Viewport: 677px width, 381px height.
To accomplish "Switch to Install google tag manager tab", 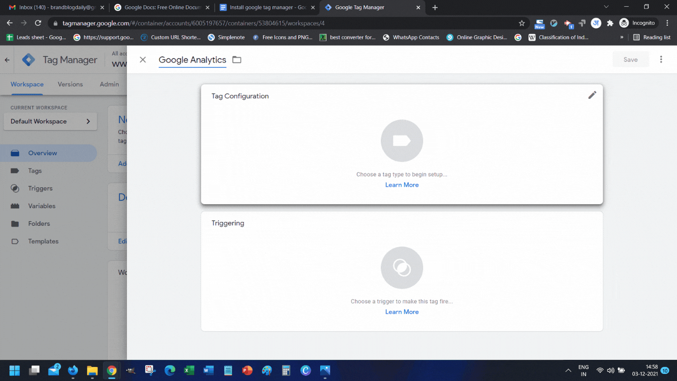I will 267,8.
